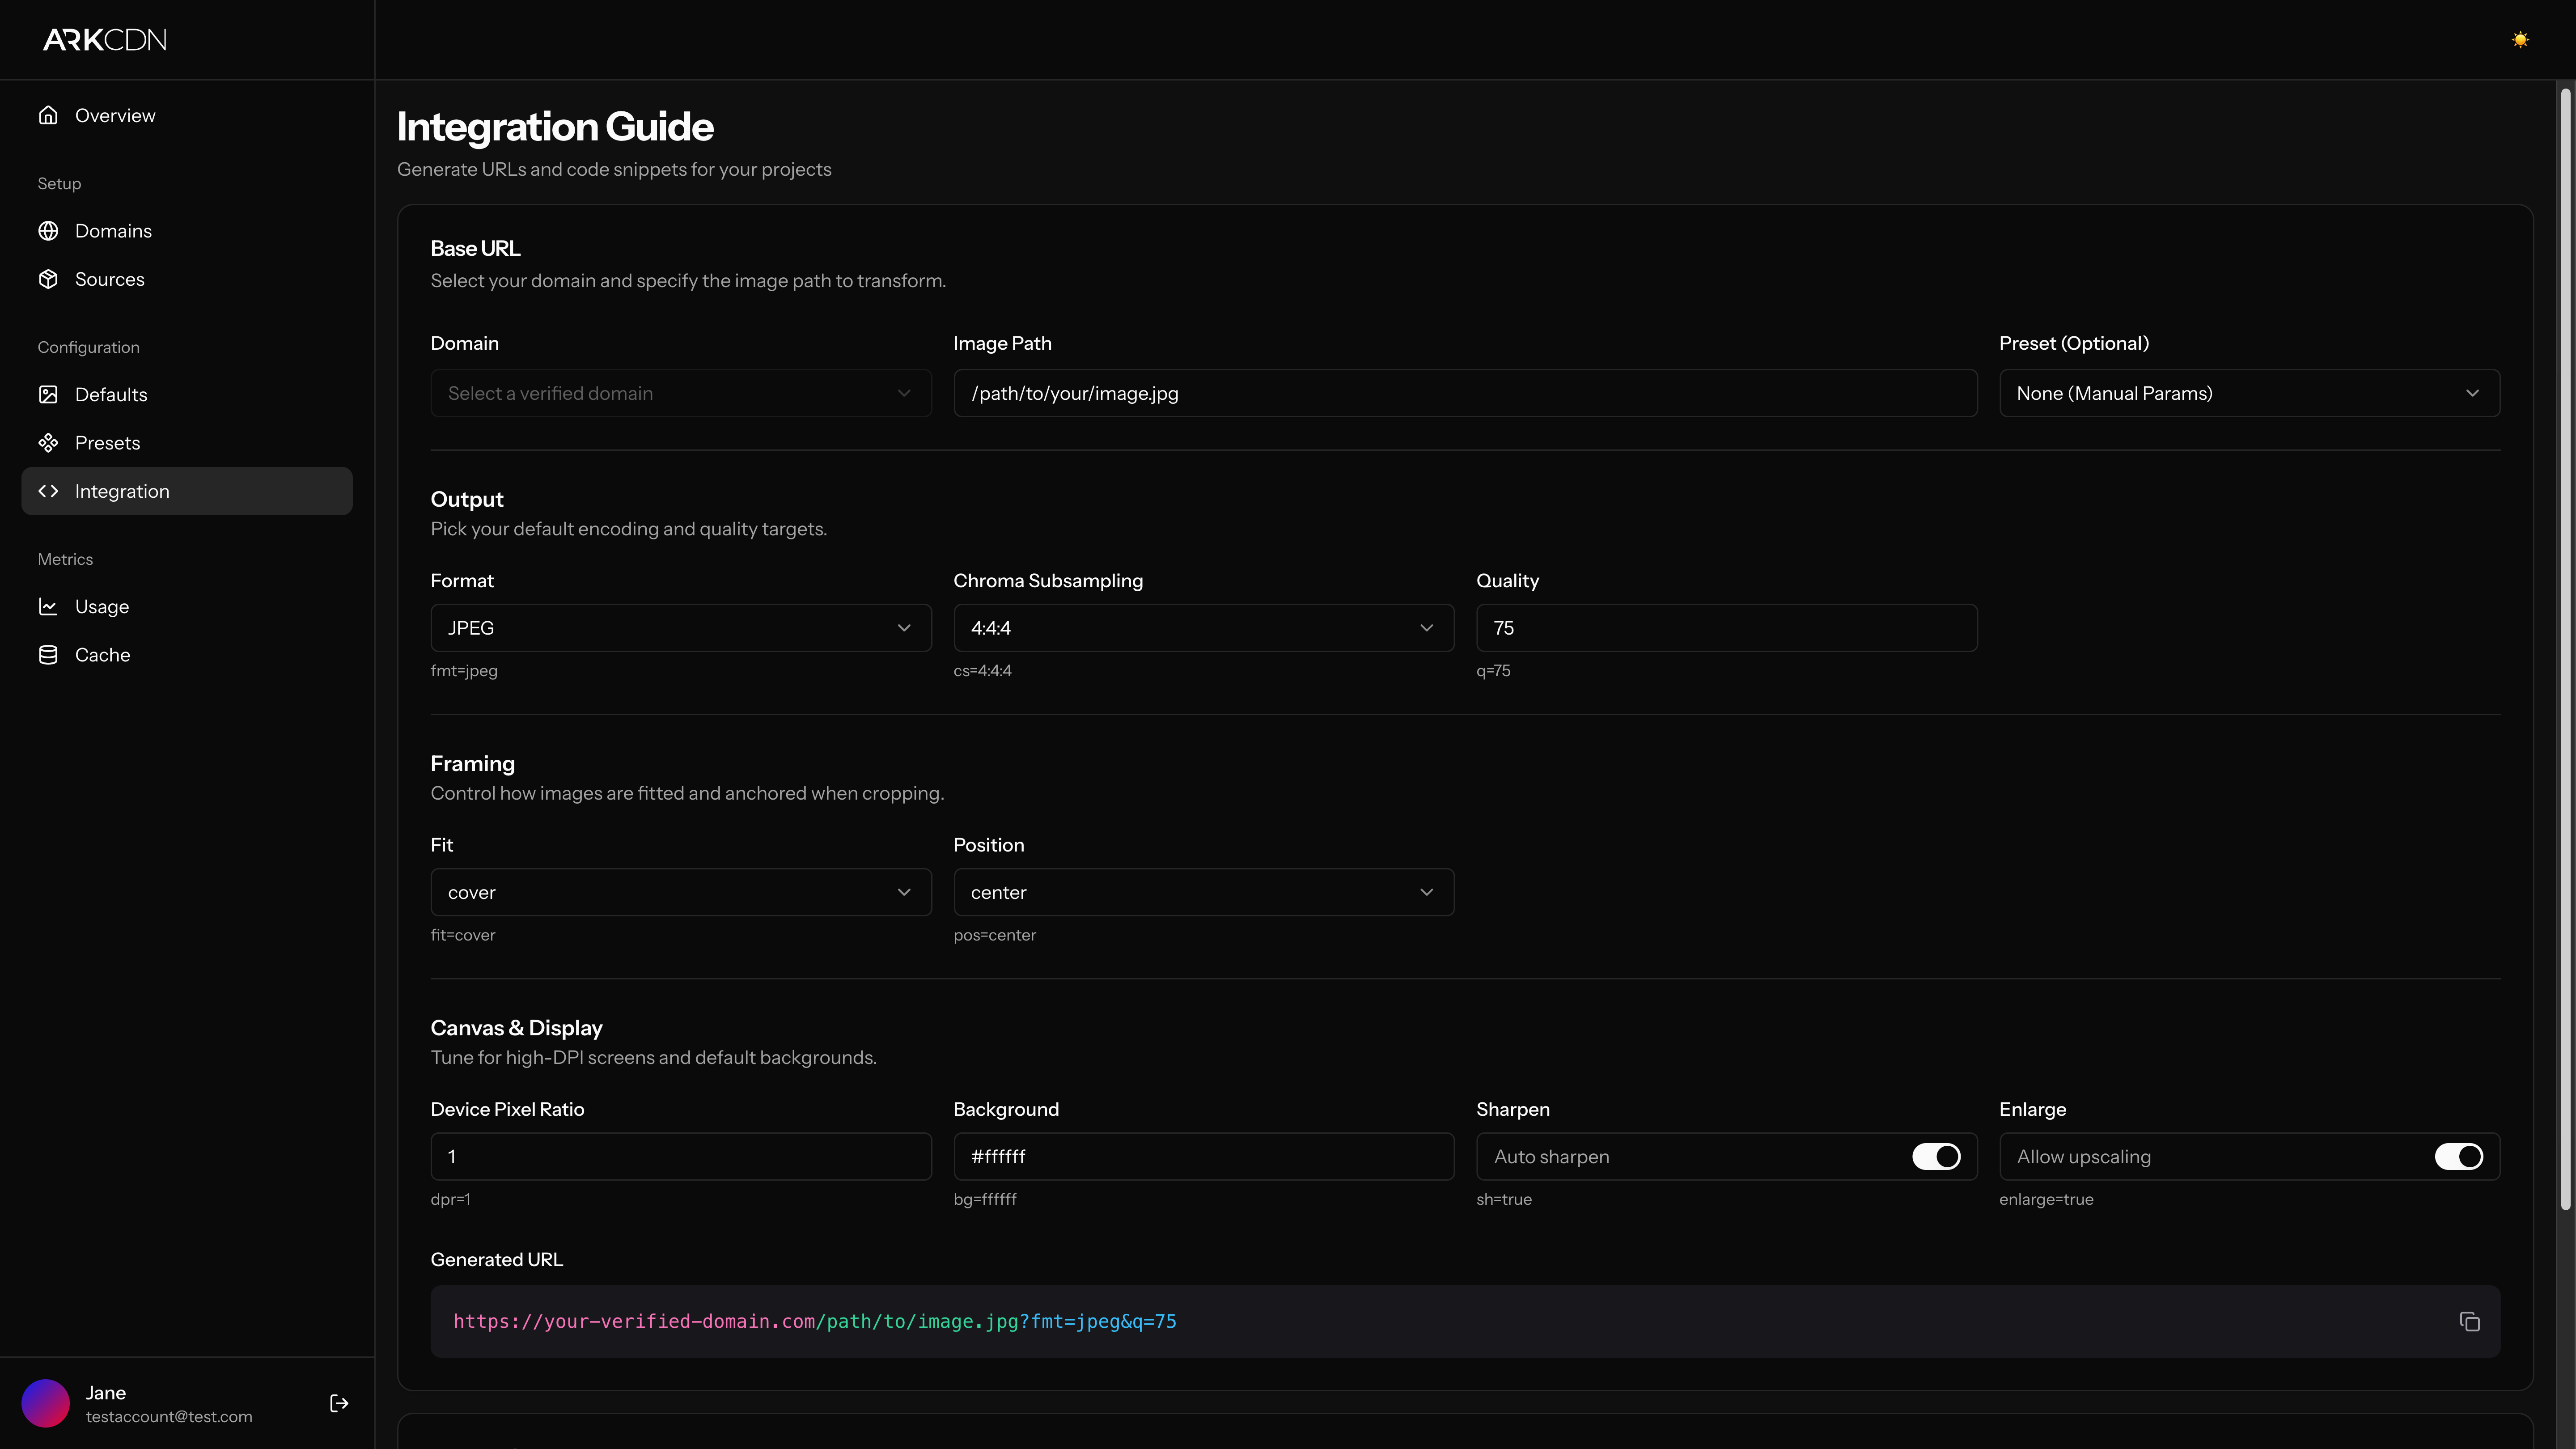Copy the generated URL
This screenshot has height=1449, width=2576.
(2469, 1321)
